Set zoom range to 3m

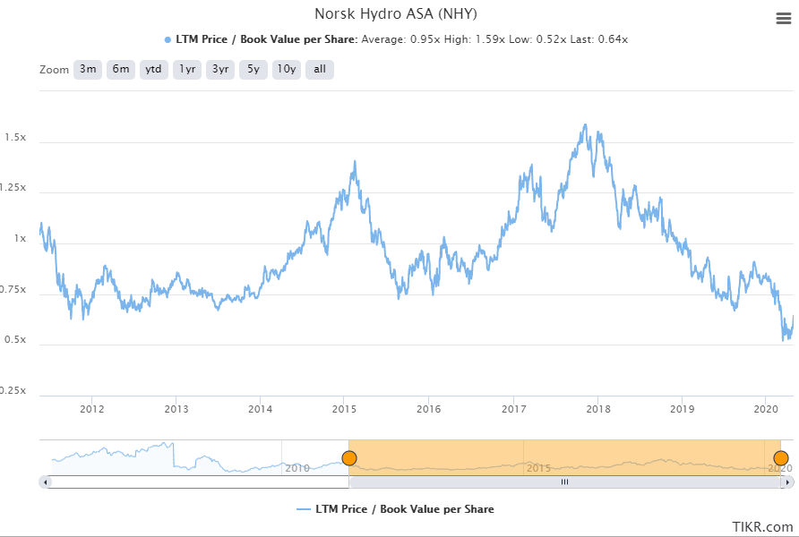pos(88,70)
